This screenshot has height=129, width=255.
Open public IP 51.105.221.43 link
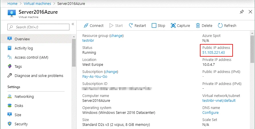pyautogui.click(x=213, y=53)
